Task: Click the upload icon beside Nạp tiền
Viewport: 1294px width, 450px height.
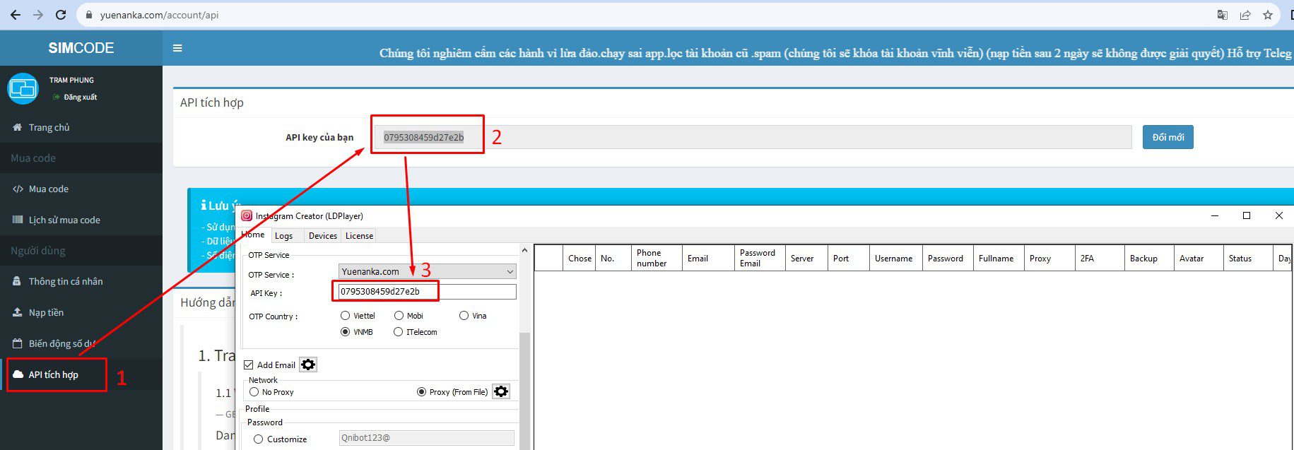Action: (18, 312)
